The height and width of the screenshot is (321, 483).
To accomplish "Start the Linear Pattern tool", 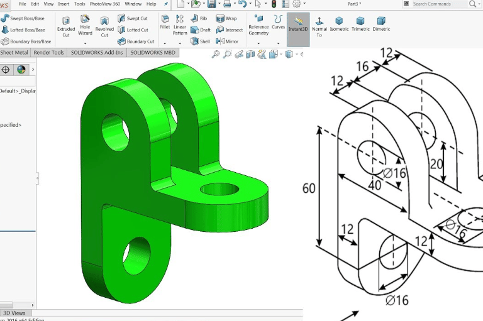I will [180, 24].
